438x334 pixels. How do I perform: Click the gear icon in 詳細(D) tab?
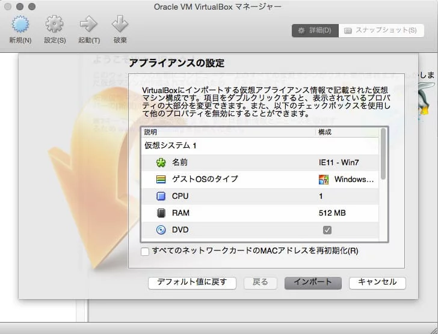pos(301,31)
